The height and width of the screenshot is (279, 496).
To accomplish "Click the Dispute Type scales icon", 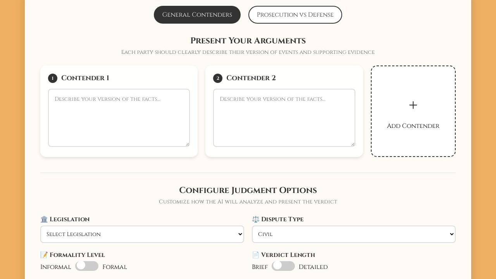I will coord(256,219).
